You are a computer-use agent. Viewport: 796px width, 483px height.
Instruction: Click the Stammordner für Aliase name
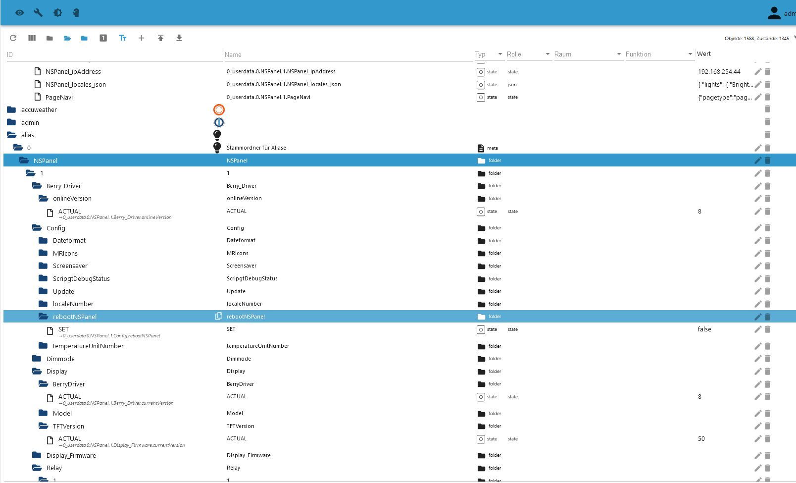click(256, 148)
